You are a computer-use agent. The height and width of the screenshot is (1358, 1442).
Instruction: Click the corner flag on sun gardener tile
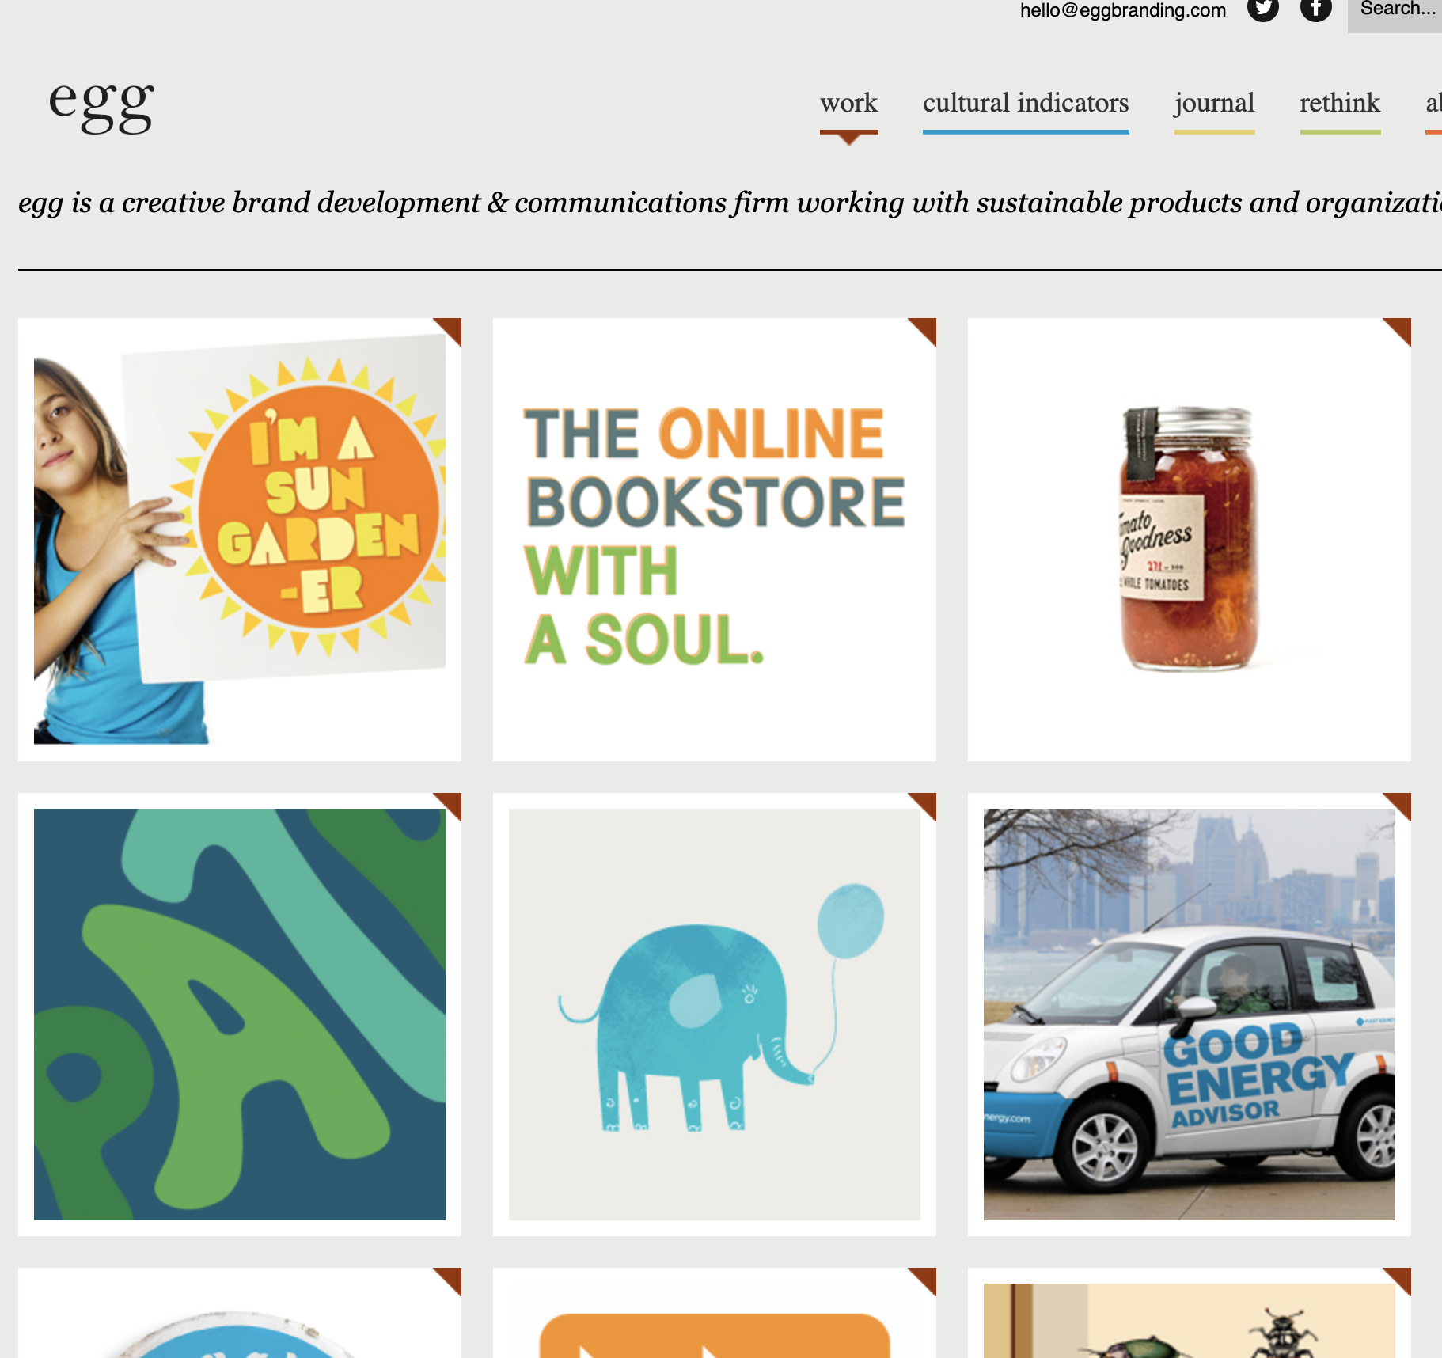pos(448,332)
